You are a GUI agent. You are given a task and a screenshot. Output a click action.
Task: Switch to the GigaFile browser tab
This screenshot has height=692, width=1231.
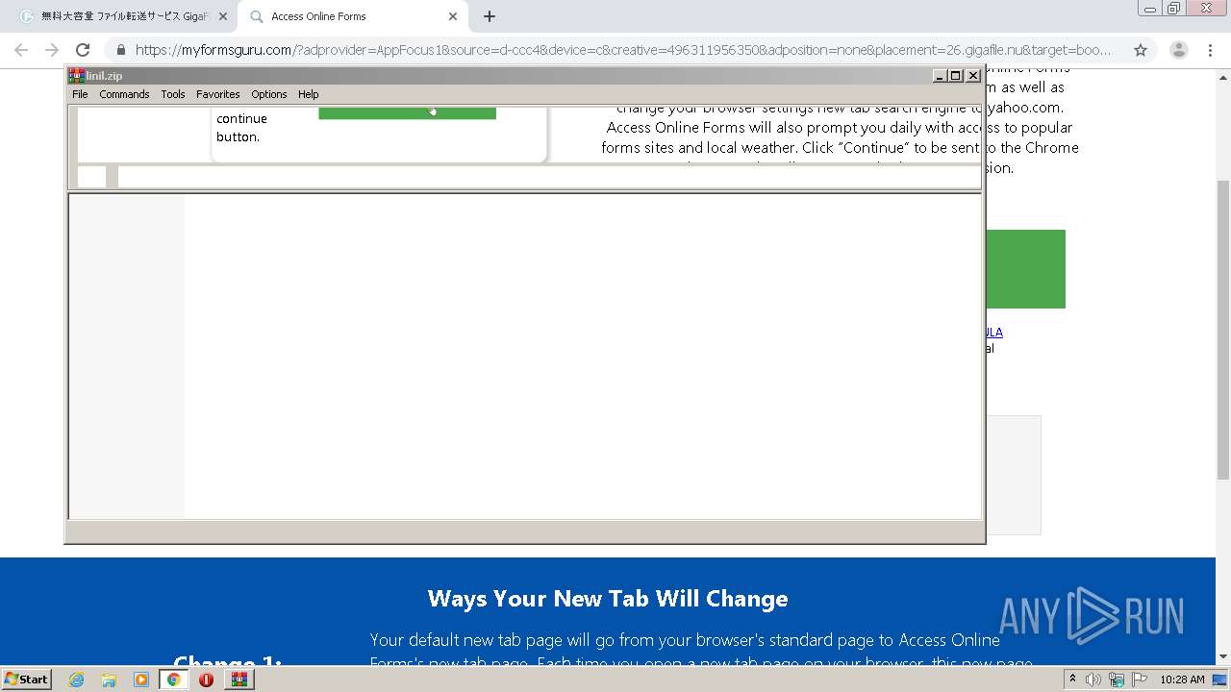click(x=123, y=16)
